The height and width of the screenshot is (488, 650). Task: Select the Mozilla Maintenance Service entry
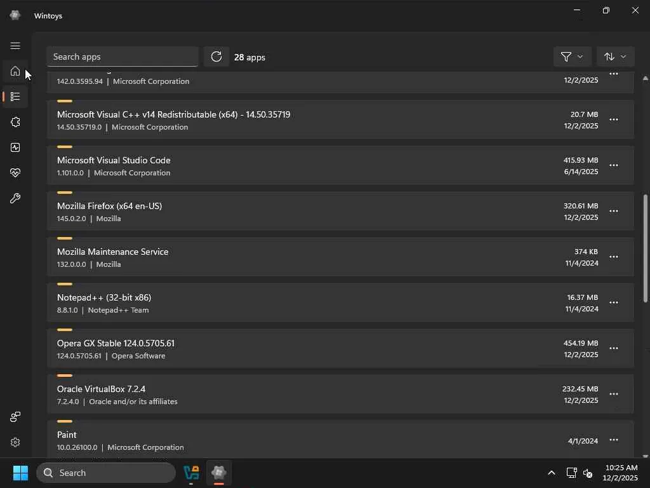pyautogui.click(x=340, y=257)
